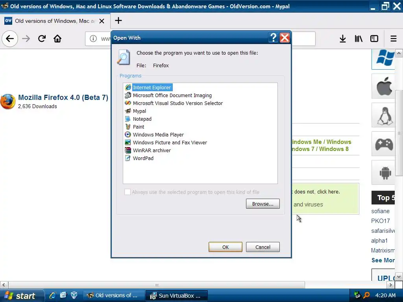The height and width of the screenshot is (302, 403).
Task: Confirm with the OK button
Action: (x=226, y=247)
